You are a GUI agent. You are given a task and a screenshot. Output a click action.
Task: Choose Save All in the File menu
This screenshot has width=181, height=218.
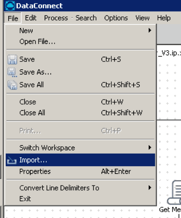[80, 85]
